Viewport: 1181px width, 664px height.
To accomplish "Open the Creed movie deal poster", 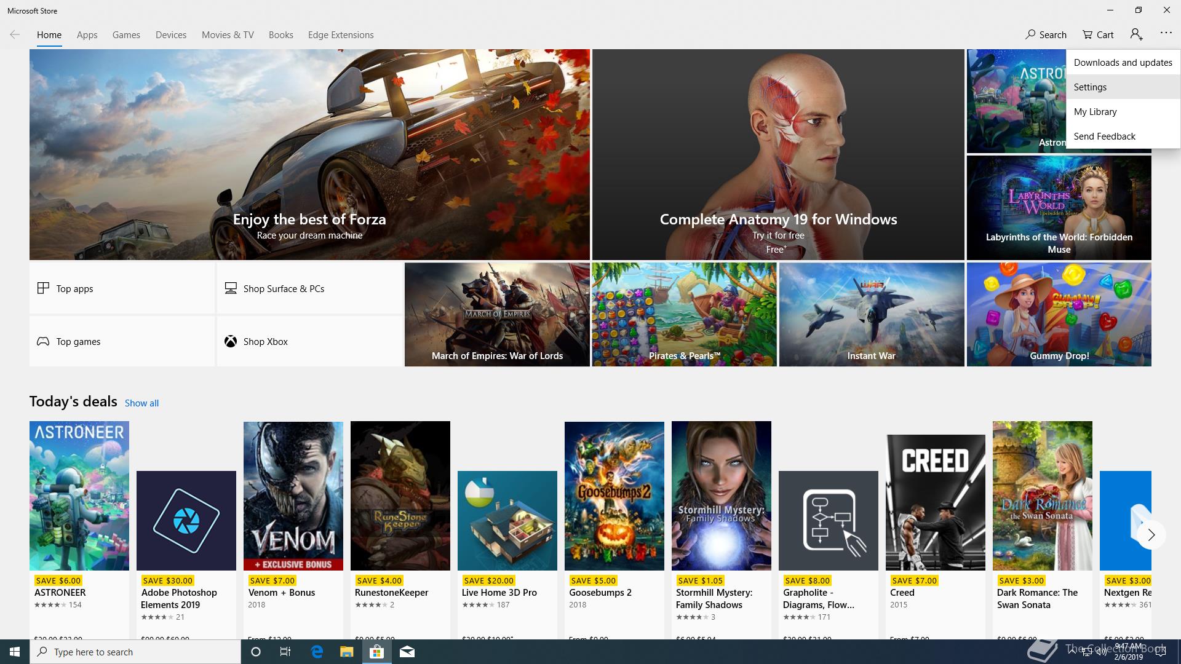I will click(936, 502).
